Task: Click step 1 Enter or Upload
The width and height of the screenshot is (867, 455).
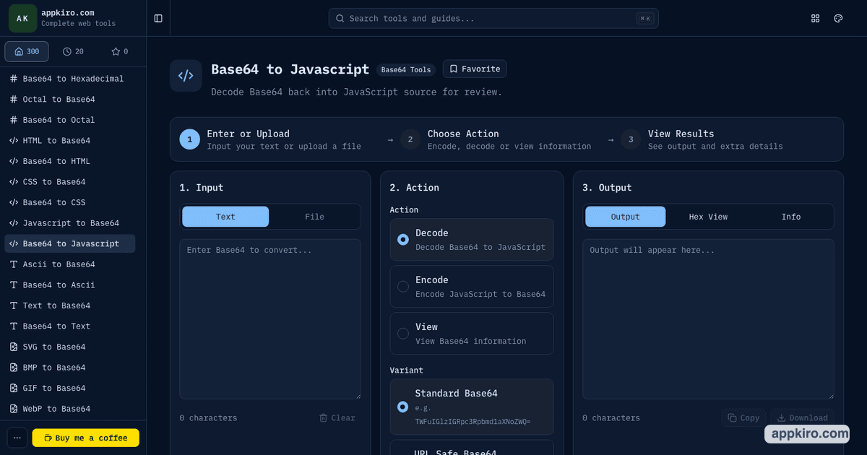Action: [x=270, y=139]
